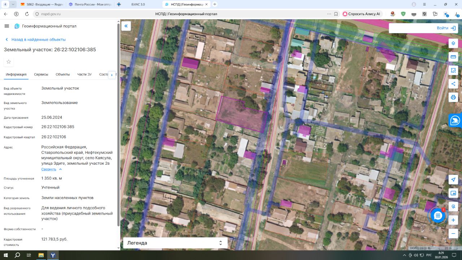
Task: Click status value Учтенный
Action: [x=51, y=187]
